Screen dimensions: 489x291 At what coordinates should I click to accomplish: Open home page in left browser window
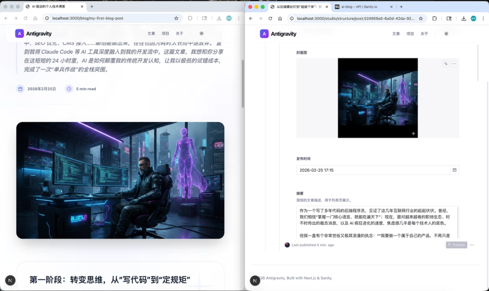click(x=35, y=18)
